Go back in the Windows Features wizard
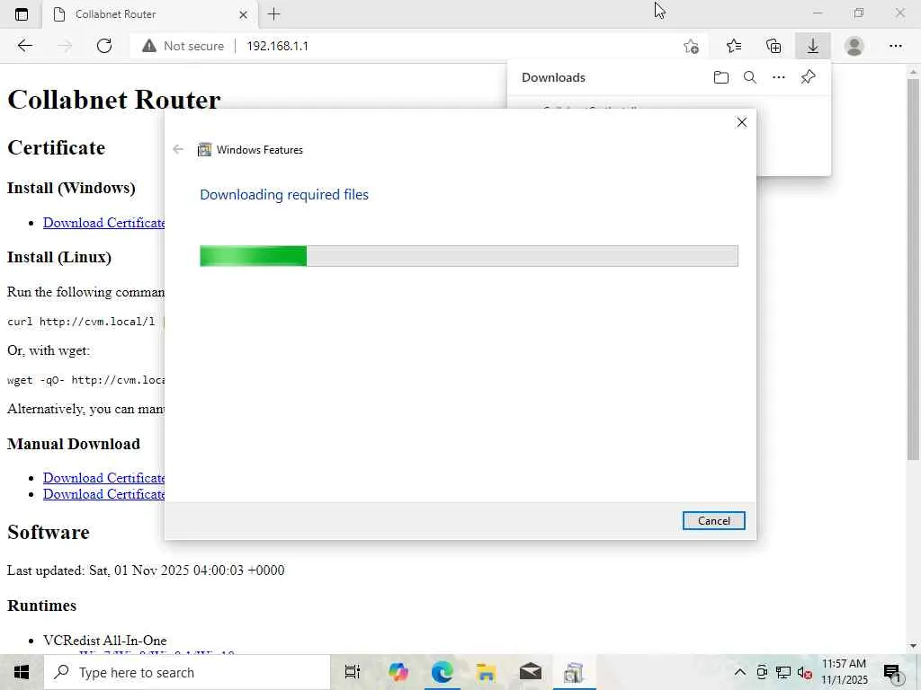This screenshot has height=690, width=921. 178,150
